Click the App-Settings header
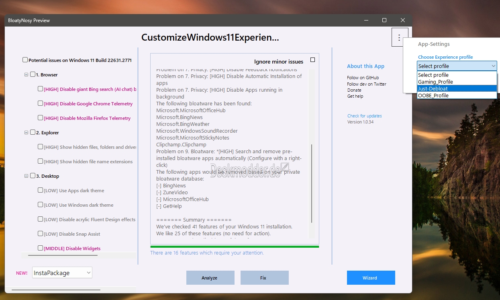This screenshot has width=500, height=300. pos(434,44)
